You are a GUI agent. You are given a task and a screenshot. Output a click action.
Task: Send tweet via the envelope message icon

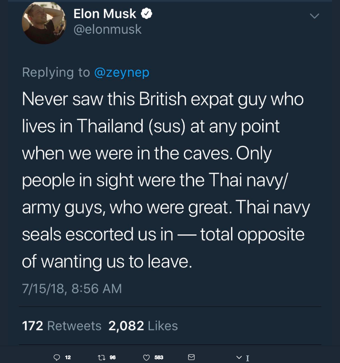pos(191,357)
